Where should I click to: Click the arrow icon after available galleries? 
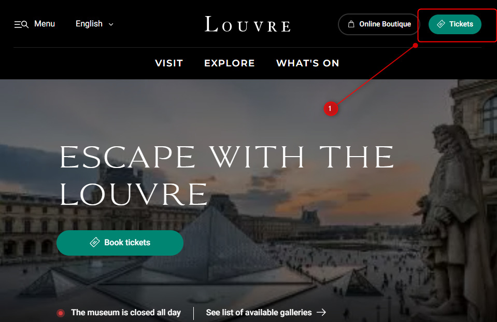(321, 313)
